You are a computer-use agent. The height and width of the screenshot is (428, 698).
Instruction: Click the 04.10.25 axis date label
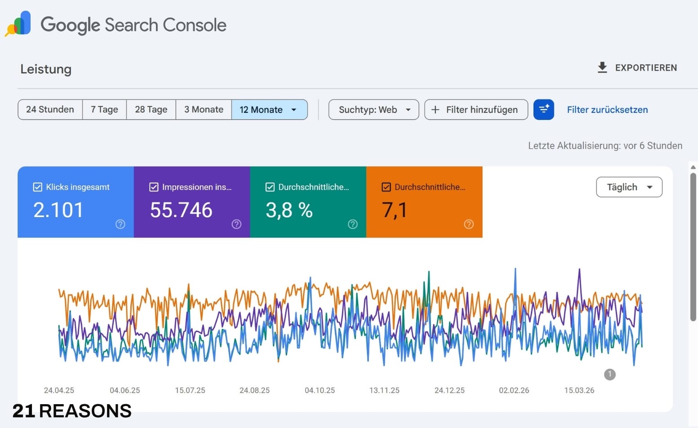320,390
